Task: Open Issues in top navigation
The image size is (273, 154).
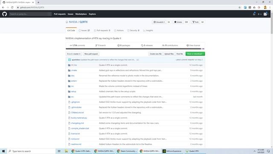Action: click(70, 14)
